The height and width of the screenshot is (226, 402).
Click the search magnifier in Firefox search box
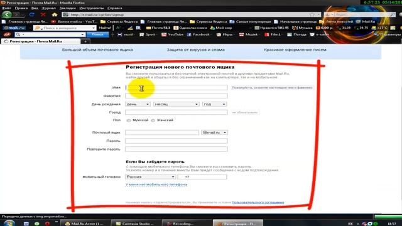click(x=393, y=14)
